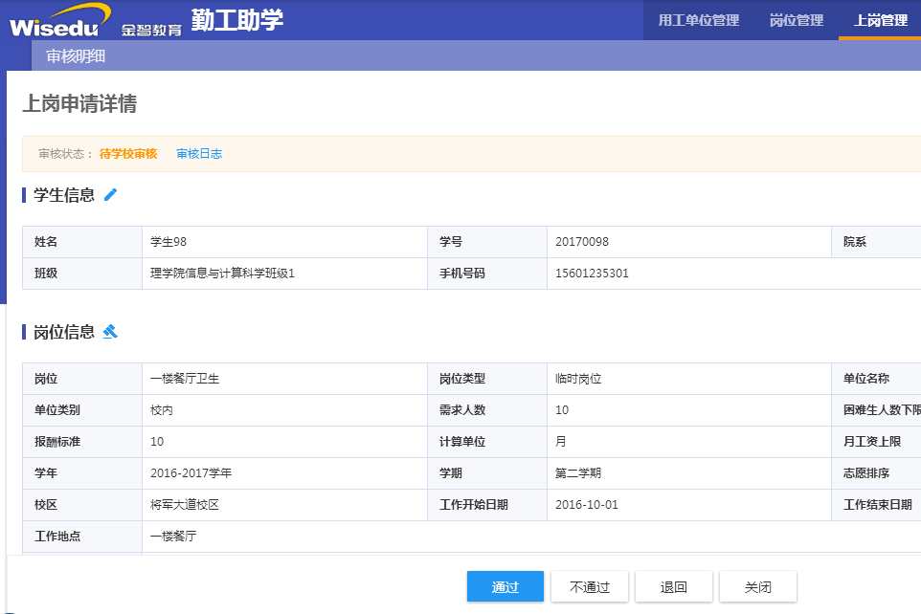Image resolution: width=921 pixels, height=614 pixels.
Task: Open the 用工单位管理 menu
Action: [x=698, y=20]
